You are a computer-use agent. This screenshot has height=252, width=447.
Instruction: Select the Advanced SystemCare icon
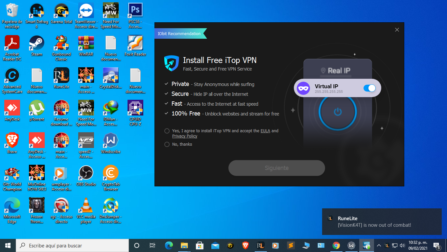click(x=12, y=81)
